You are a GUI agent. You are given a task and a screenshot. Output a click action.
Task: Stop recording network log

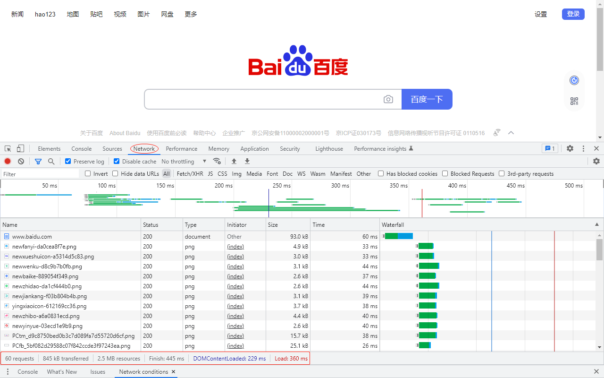click(8, 161)
